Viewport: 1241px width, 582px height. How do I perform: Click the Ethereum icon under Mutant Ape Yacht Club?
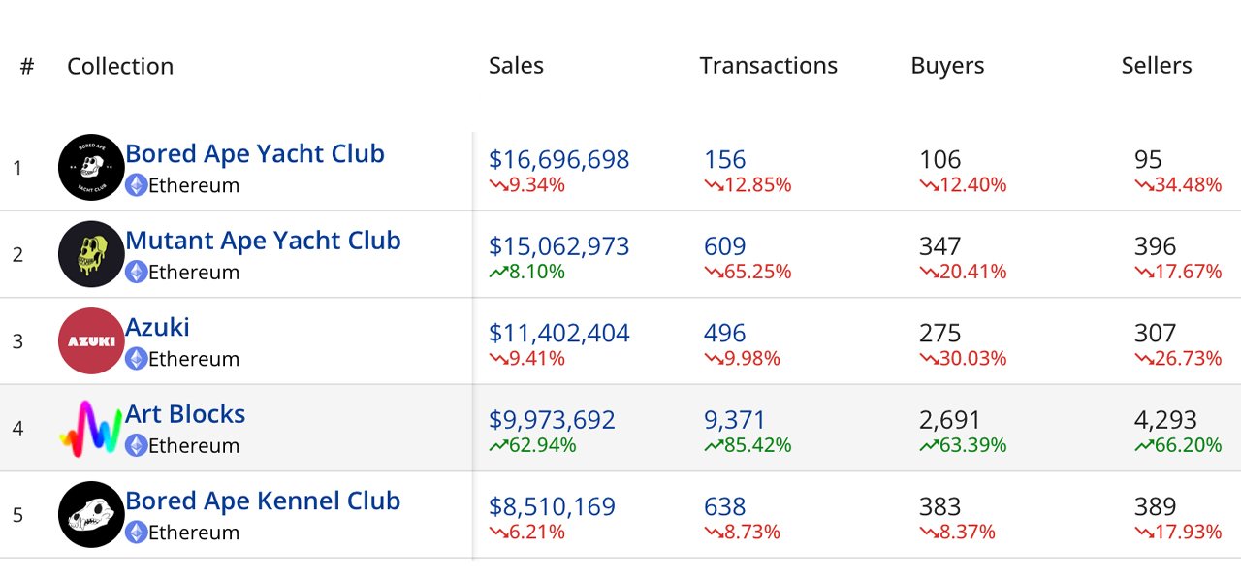click(135, 273)
